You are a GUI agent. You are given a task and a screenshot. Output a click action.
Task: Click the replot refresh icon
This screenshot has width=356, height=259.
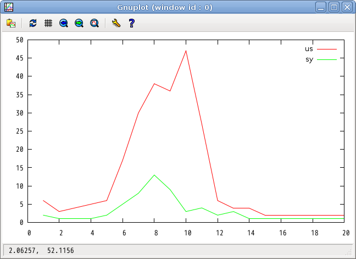(33, 23)
